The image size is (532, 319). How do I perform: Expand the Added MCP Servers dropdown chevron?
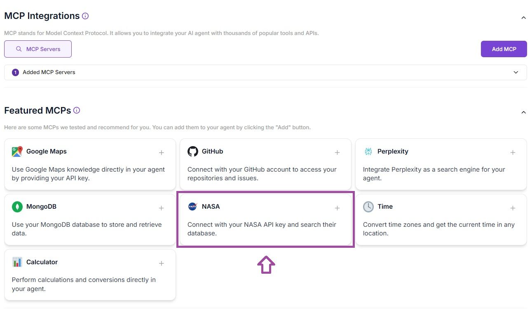coord(516,72)
